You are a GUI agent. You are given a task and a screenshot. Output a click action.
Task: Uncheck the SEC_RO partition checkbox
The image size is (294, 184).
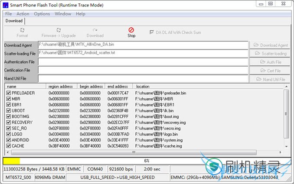tap(8, 128)
